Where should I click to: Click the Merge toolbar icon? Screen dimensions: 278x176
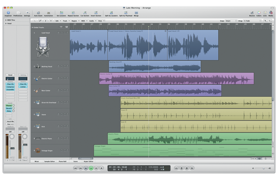[x=136, y=13]
